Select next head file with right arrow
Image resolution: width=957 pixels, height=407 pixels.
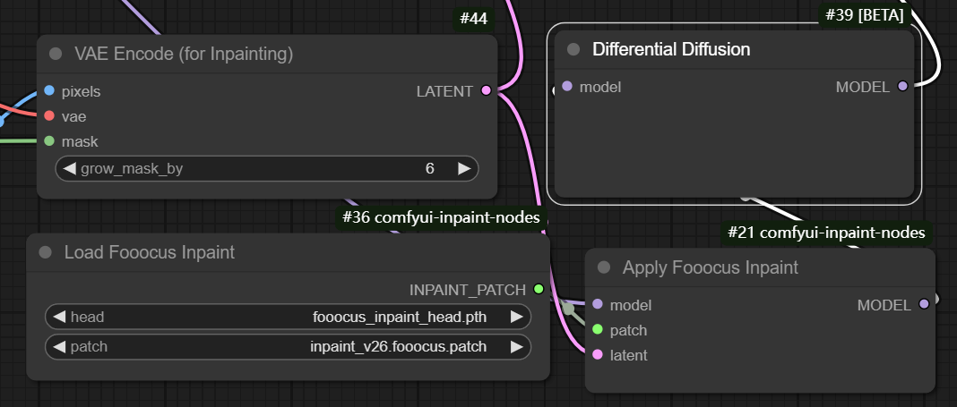click(x=516, y=317)
